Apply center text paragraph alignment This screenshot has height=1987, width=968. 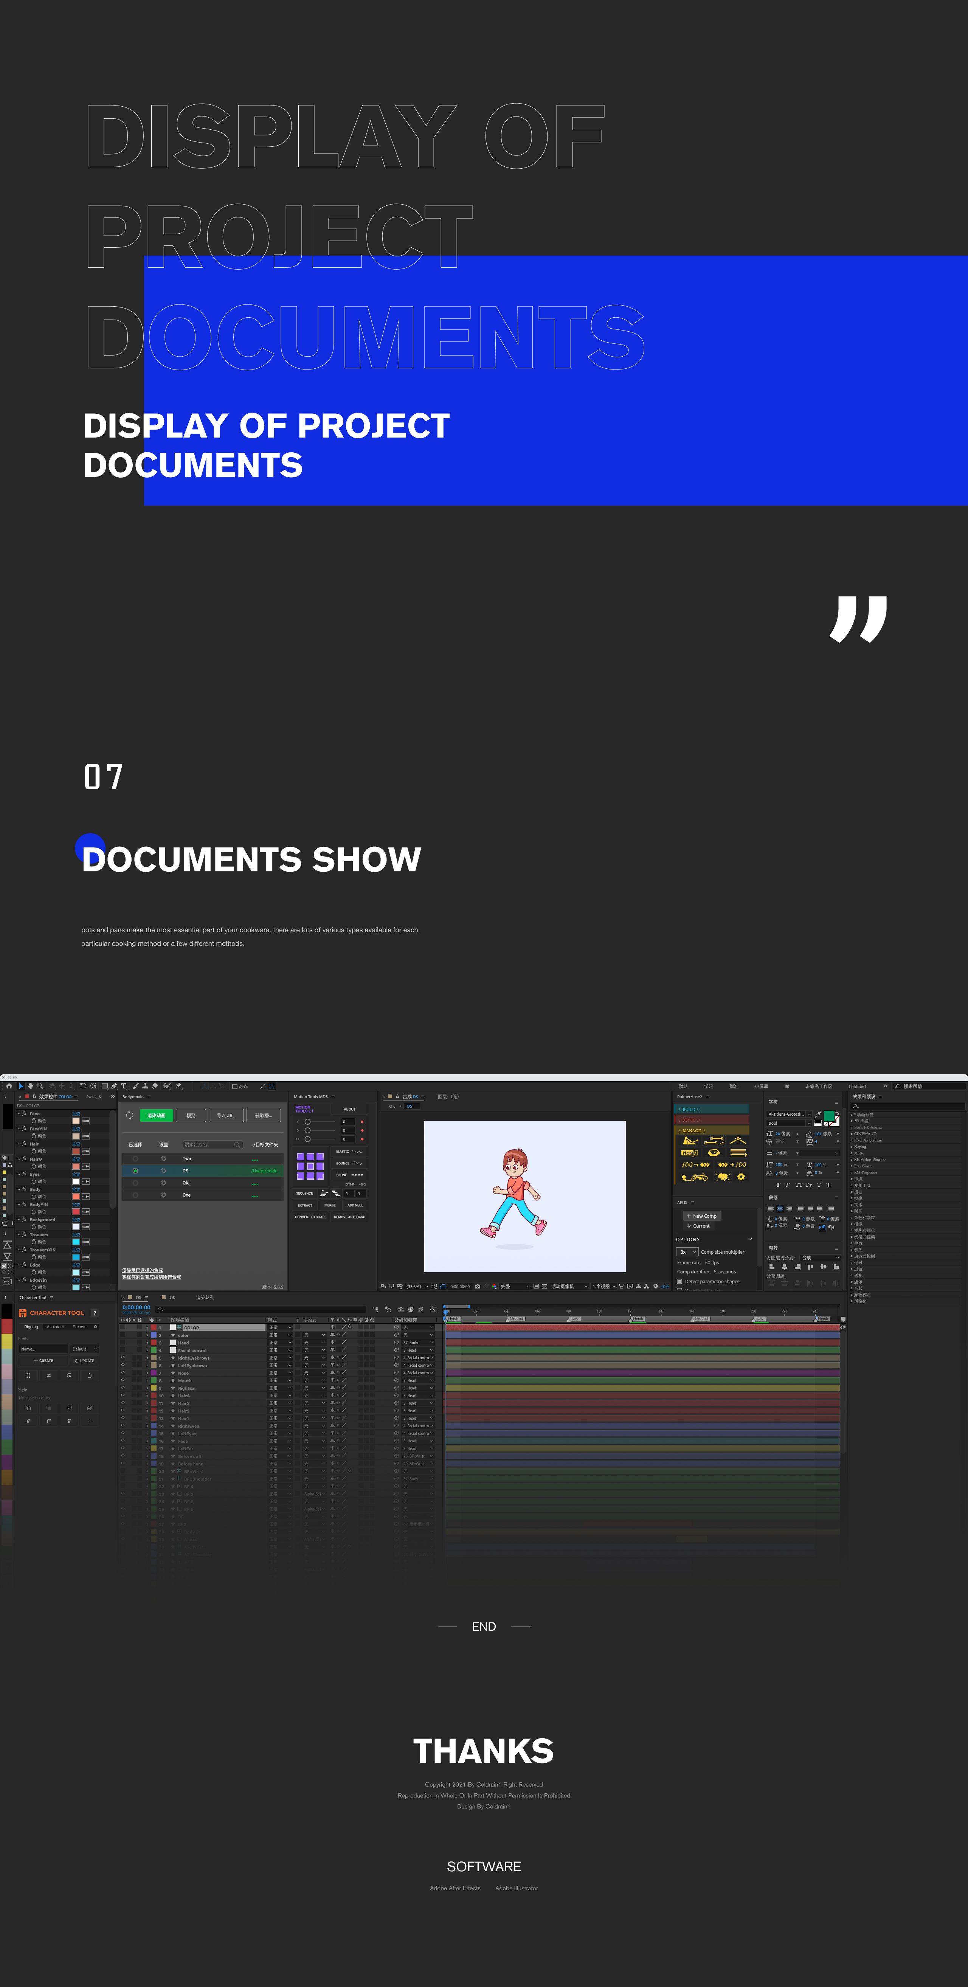coord(780,1209)
